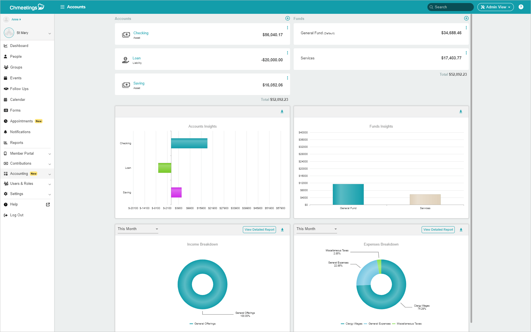Viewport: 531px width, 332px height.
Task: View Detailed Report for Expenses Breakdown
Action: [x=438, y=230]
